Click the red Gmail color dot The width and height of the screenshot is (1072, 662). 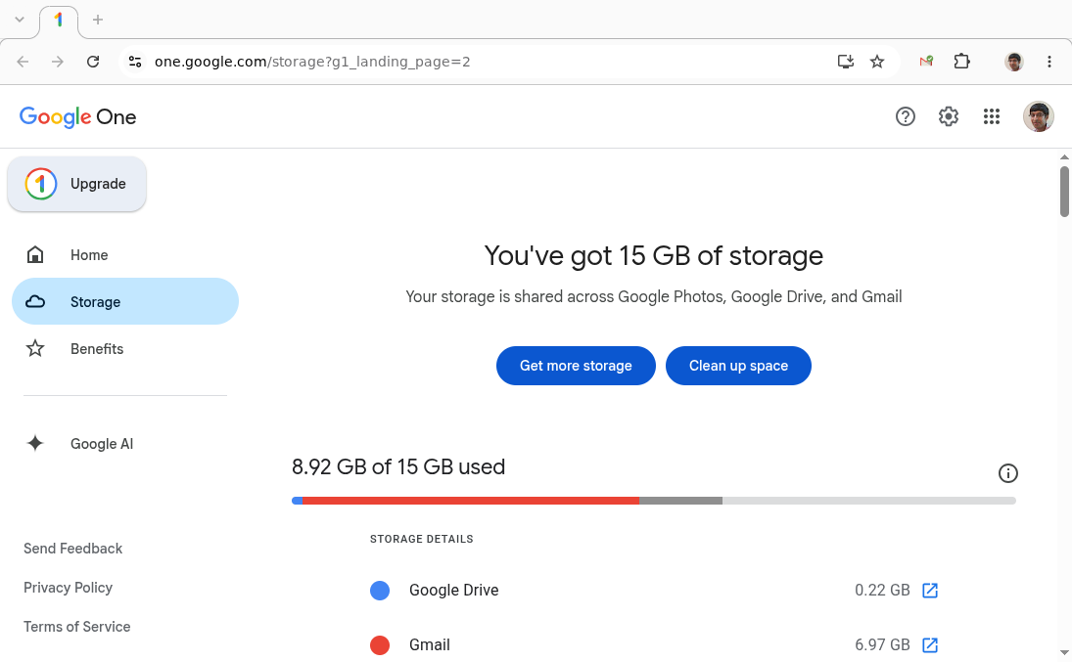[380, 645]
